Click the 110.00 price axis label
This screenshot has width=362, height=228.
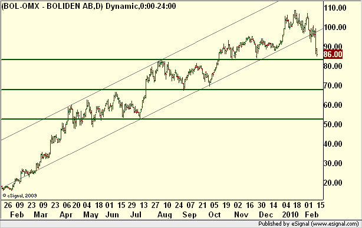tap(335, 8)
